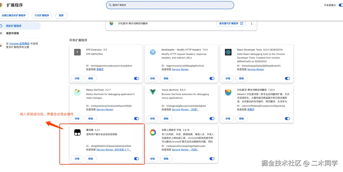Click 移除 for Vue.js devtools
Image resolution: width=343 pixels, height=172 pixels.
pyautogui.click(x=166, y=119)
